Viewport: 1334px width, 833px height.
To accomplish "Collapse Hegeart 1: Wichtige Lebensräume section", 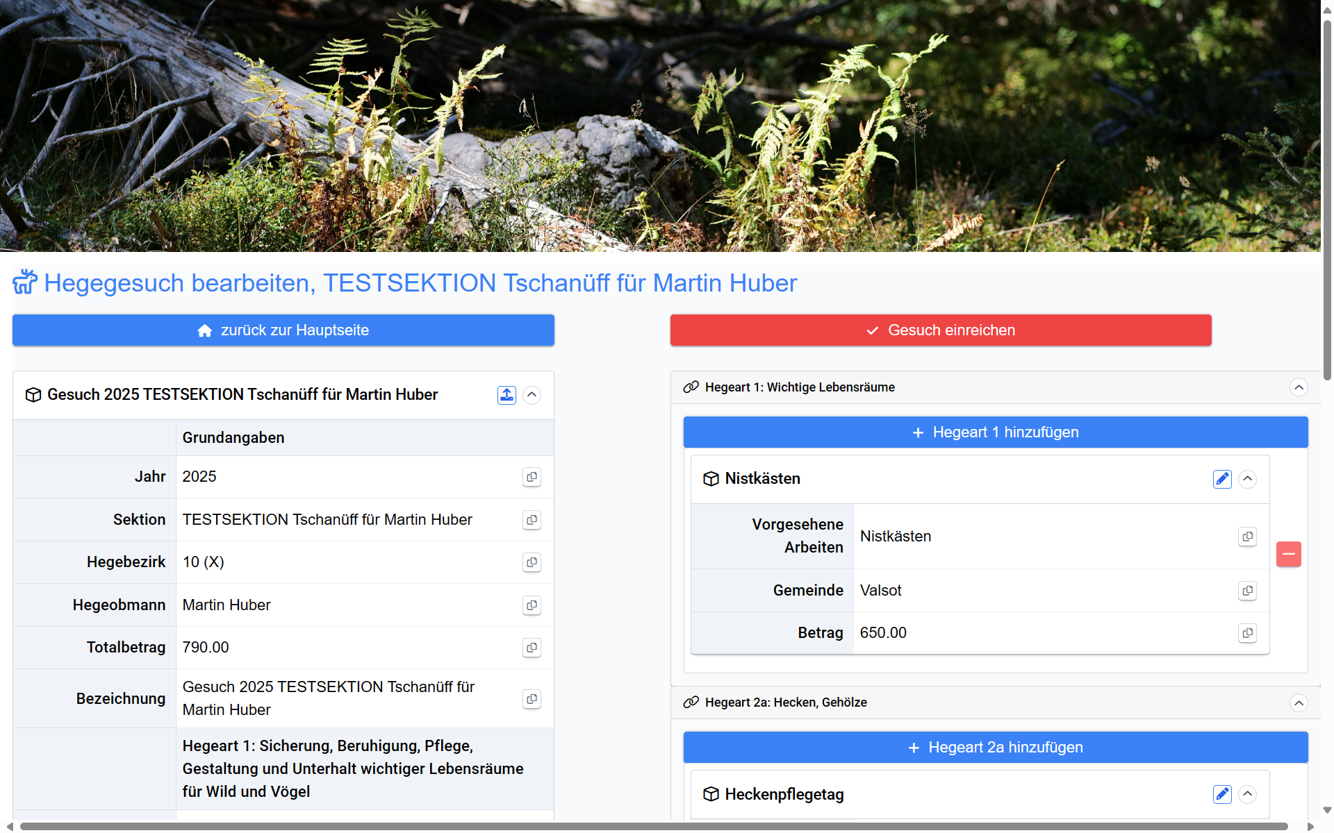I will [1298, 387].
